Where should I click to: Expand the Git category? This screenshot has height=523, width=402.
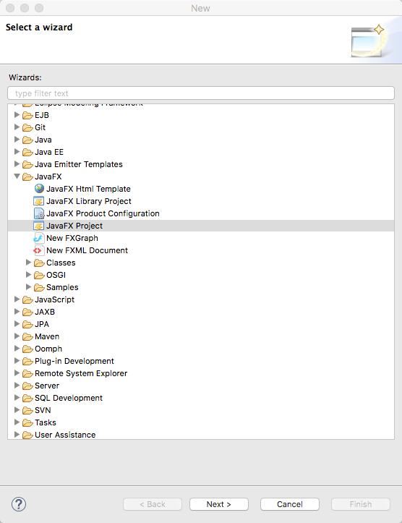point(17,127)
